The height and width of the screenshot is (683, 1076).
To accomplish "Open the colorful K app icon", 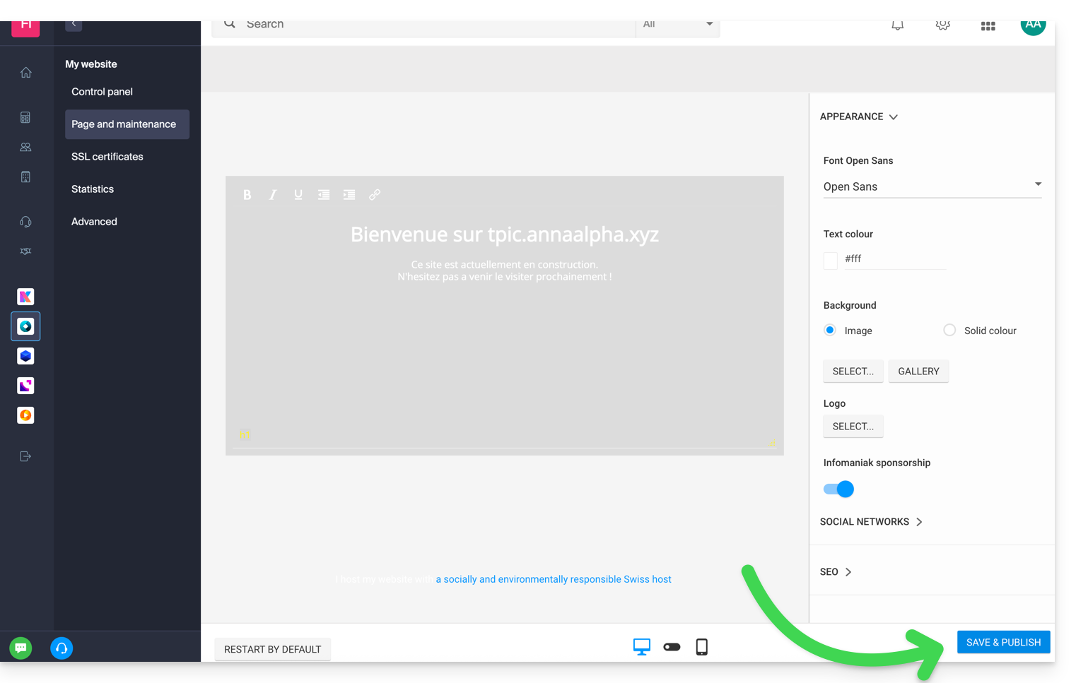I will point(25,297).
